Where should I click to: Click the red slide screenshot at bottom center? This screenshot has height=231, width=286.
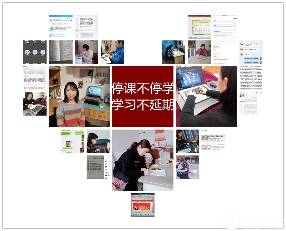143,205
